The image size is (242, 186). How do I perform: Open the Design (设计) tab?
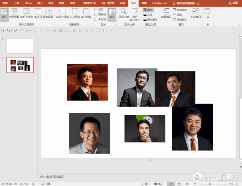pyautogui.click(x=51, y=3)
